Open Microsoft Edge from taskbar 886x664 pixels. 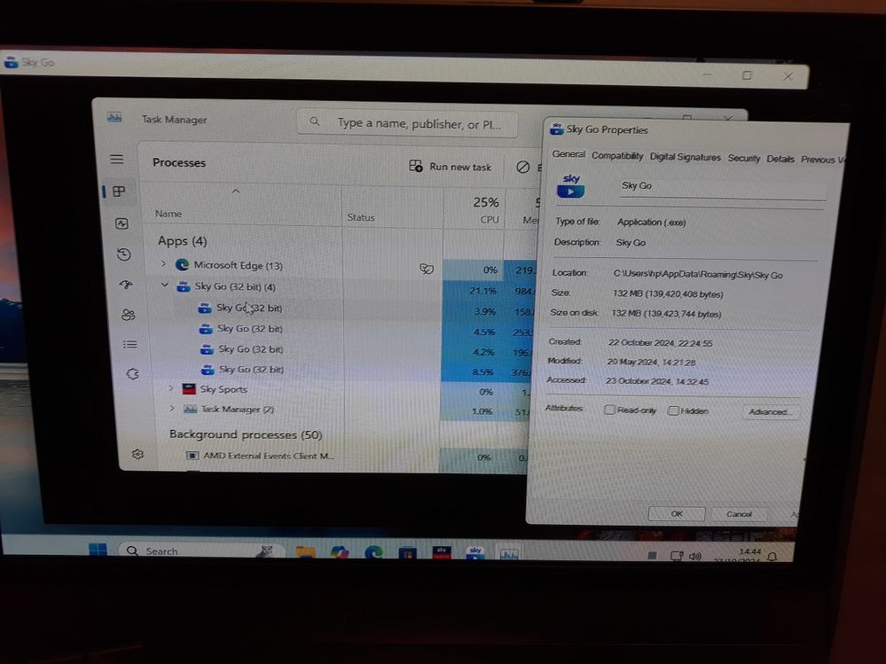pos(373,553)
